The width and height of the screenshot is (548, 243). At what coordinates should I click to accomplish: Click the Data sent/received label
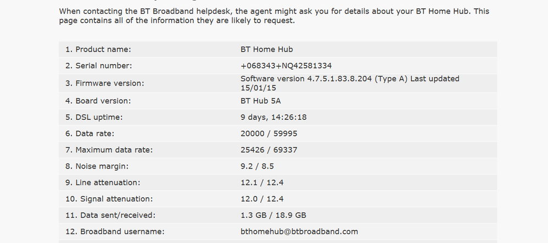[110, 216]
